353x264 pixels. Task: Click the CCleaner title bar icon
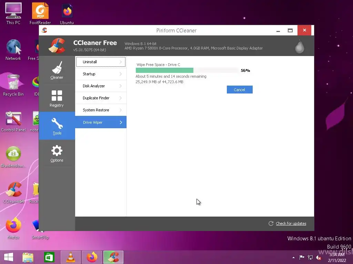click(44, 30)
